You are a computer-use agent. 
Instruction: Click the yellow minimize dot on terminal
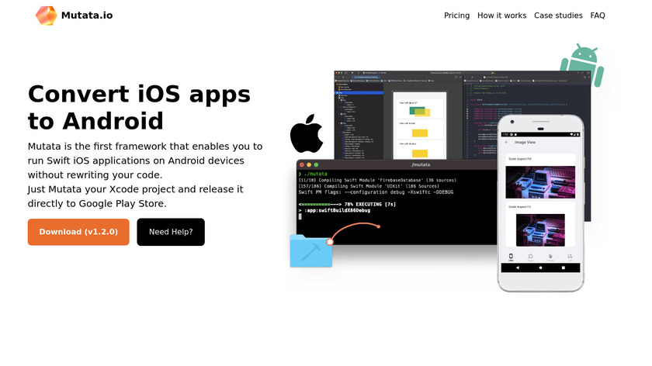309,165
